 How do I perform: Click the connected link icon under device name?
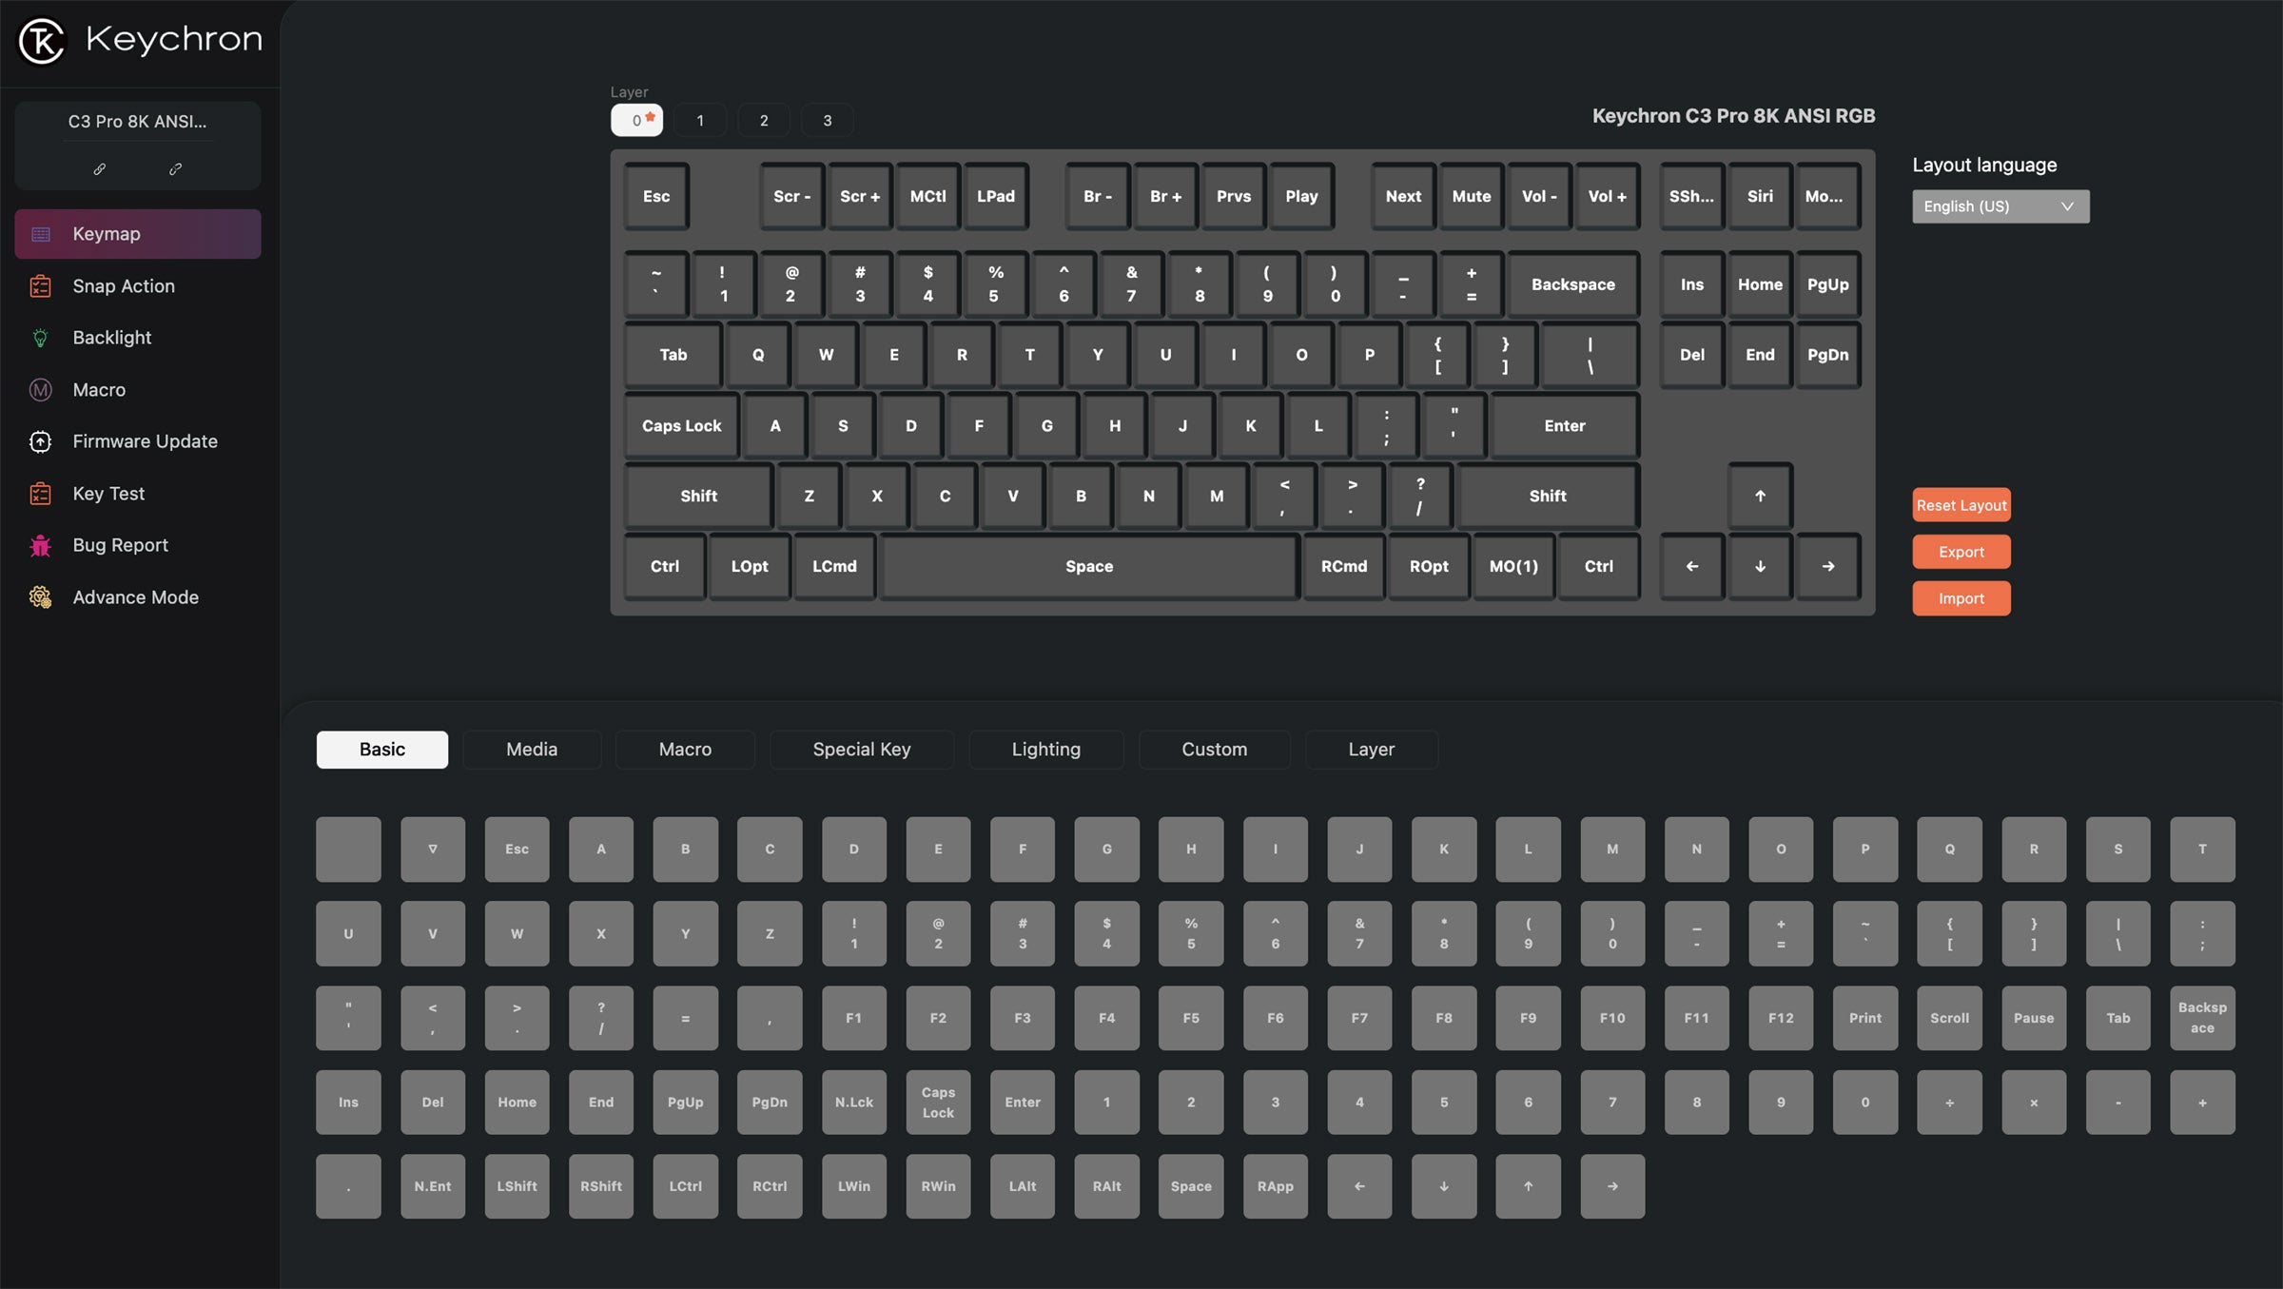coord(99,169)
